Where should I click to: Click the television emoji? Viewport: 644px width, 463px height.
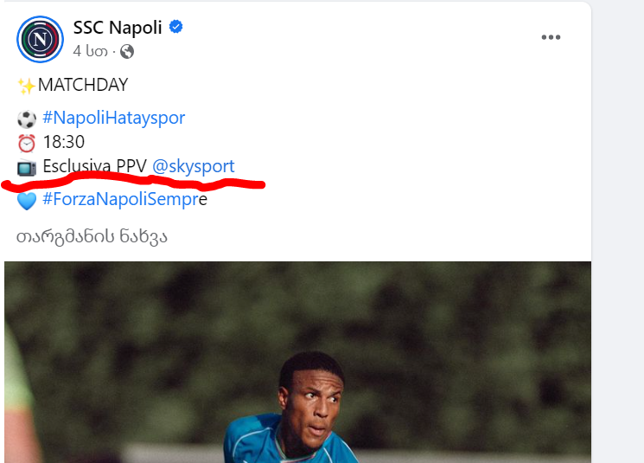pyautogui.click(x=26, y=167)
